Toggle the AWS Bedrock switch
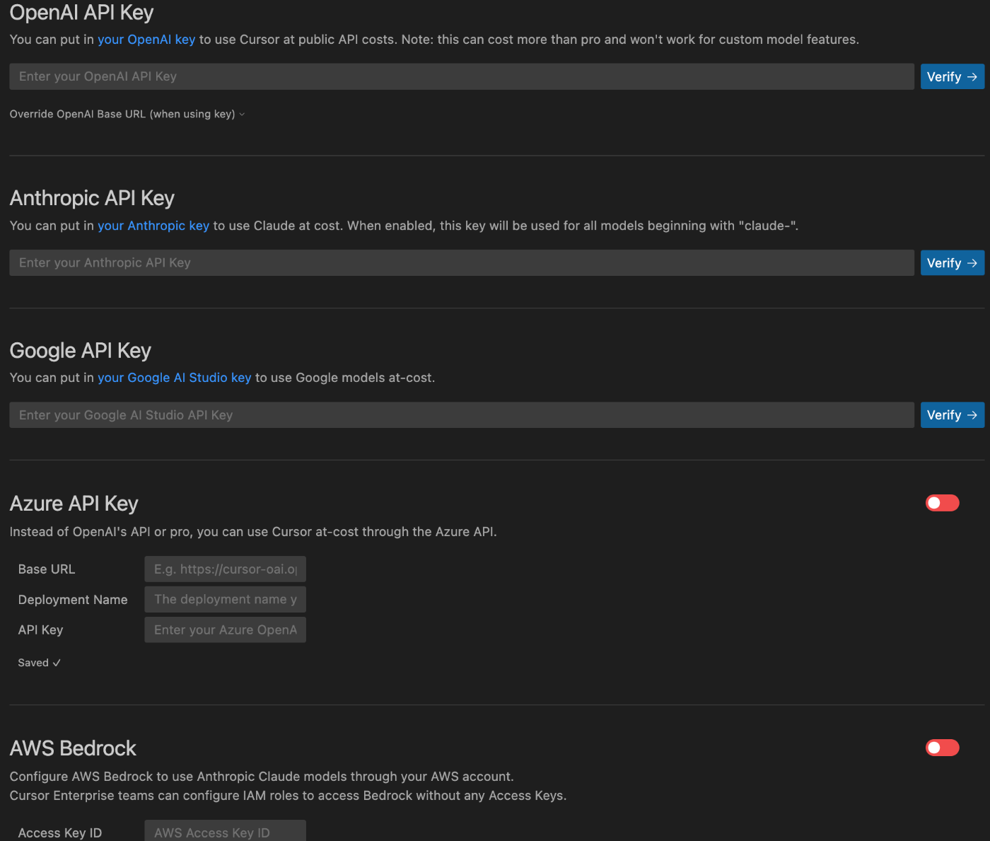The height and width of the screenshot is (841, 990). 942,748
